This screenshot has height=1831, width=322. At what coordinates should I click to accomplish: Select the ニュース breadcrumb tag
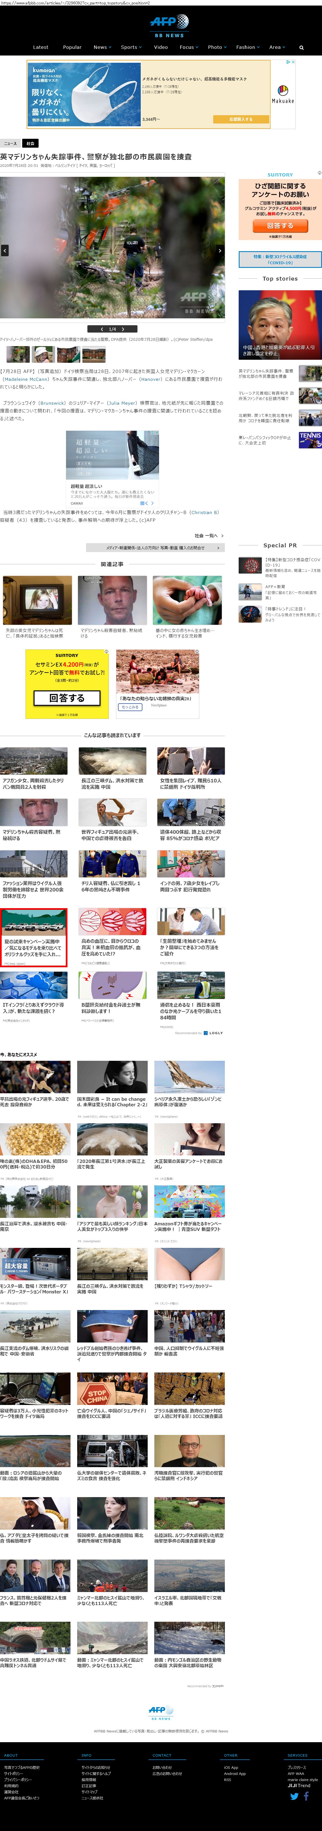11,143
